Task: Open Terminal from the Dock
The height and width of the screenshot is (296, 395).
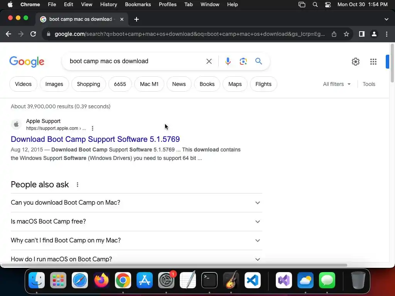Action: [209, 280]
